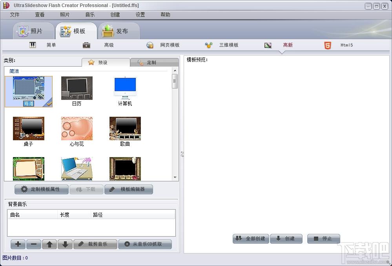Open the 模板编辑器 button

(x=128, y=189)
